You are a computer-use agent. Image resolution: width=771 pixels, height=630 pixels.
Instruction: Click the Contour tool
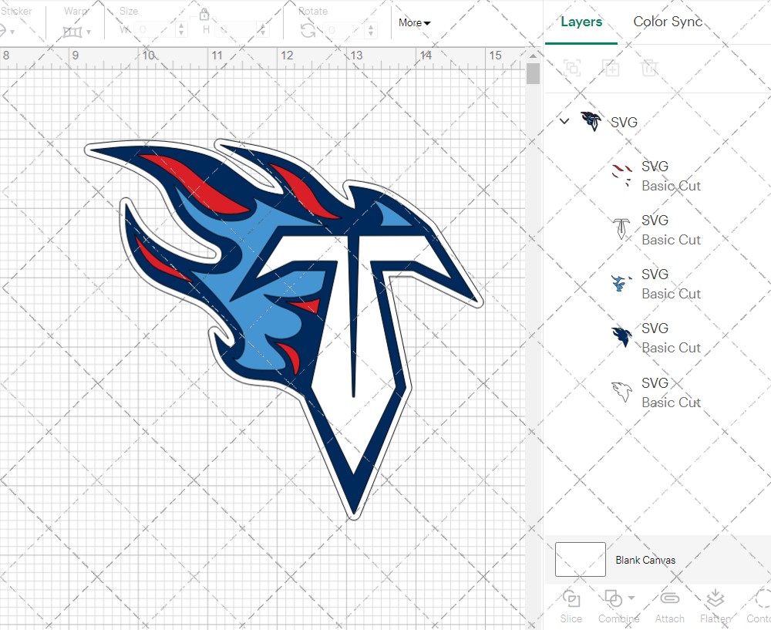tap(759, 606)
